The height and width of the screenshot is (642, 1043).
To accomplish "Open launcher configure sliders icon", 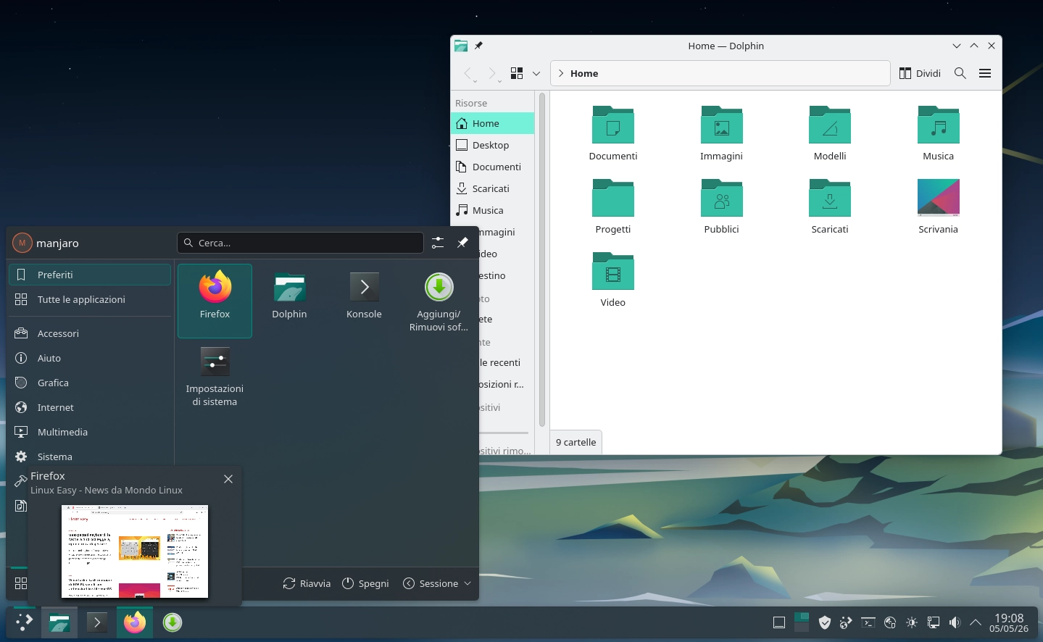I will [x=438, y=243].
